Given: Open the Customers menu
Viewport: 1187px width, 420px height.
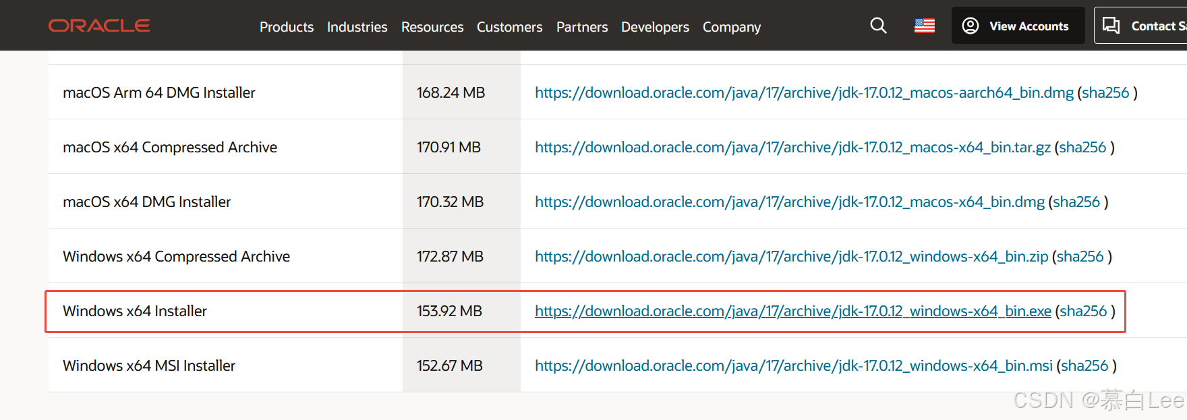Looking at the screenshot, I should pyautogui.click(x=510, y=27).
